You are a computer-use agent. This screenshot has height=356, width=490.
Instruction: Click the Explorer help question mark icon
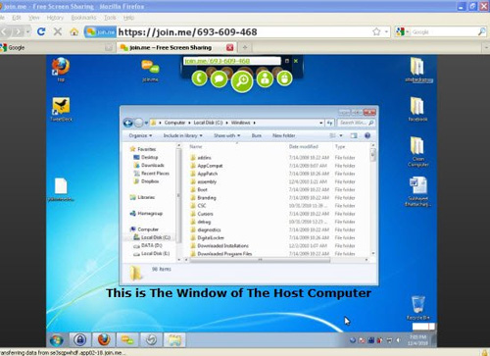click(x=367, y=135)
